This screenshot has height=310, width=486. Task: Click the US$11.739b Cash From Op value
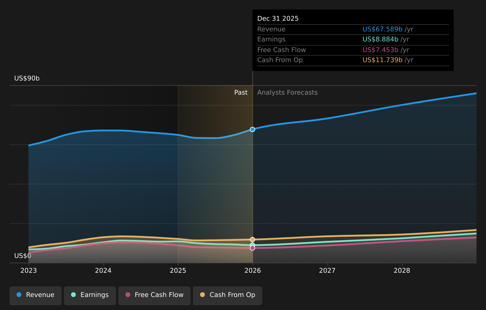pos(382,60)
